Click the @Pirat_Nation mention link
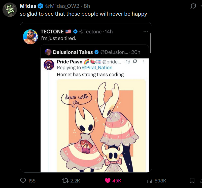Viewport: 202px width, 188px height. [97, 67]
